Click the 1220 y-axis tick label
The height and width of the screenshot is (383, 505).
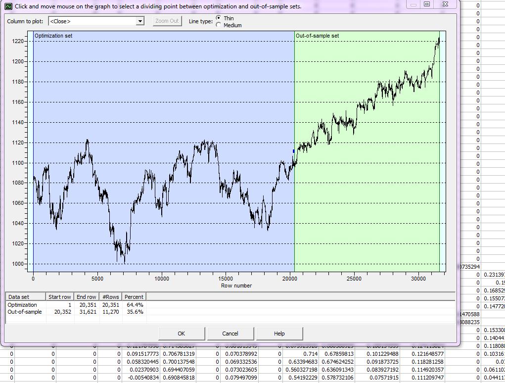[x=18, y=41]
